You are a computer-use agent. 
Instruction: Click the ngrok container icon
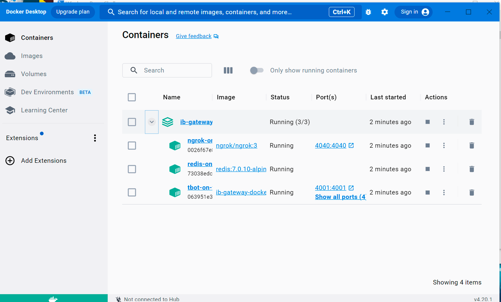pyautogui.click(x=175, y=146)
